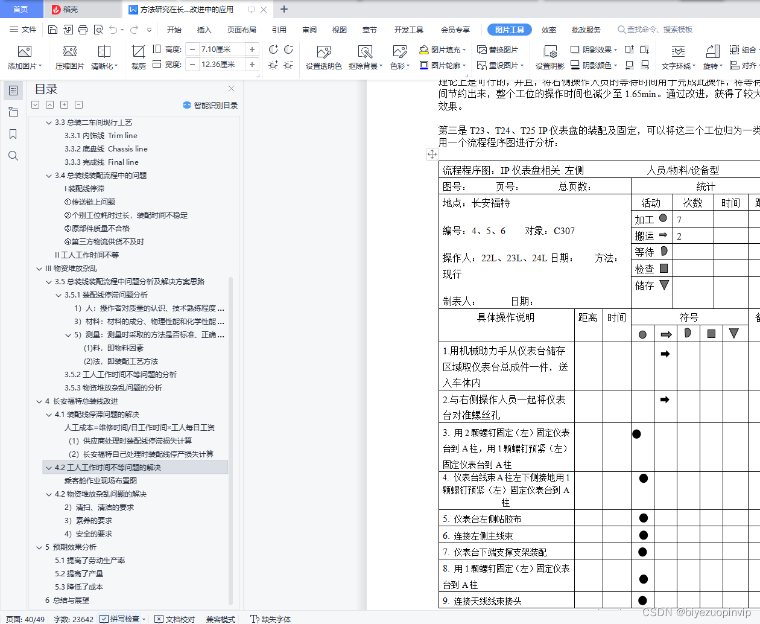Click the demote-level minus box in outline
This screenshot has width=760, height=624.
point(78,105)
